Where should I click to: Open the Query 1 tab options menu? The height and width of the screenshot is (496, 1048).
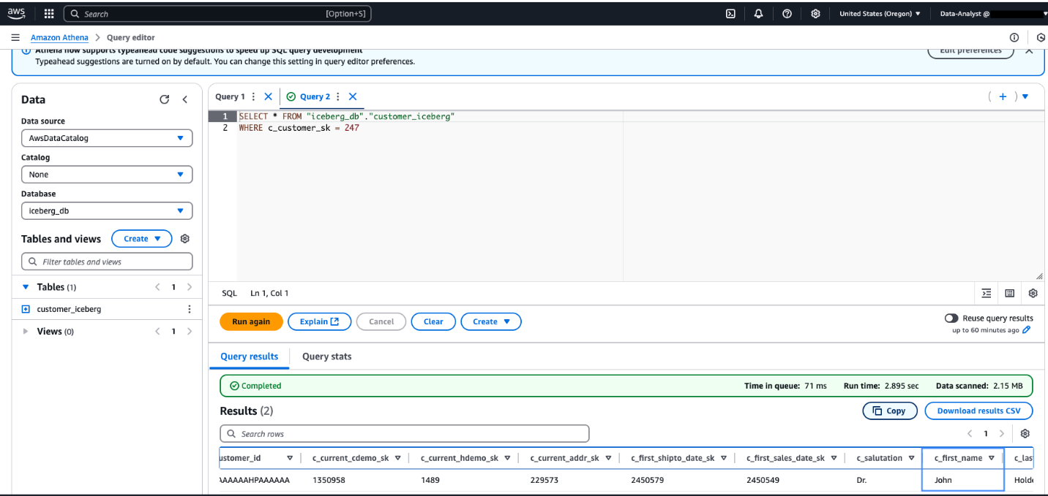coord(254,96)
